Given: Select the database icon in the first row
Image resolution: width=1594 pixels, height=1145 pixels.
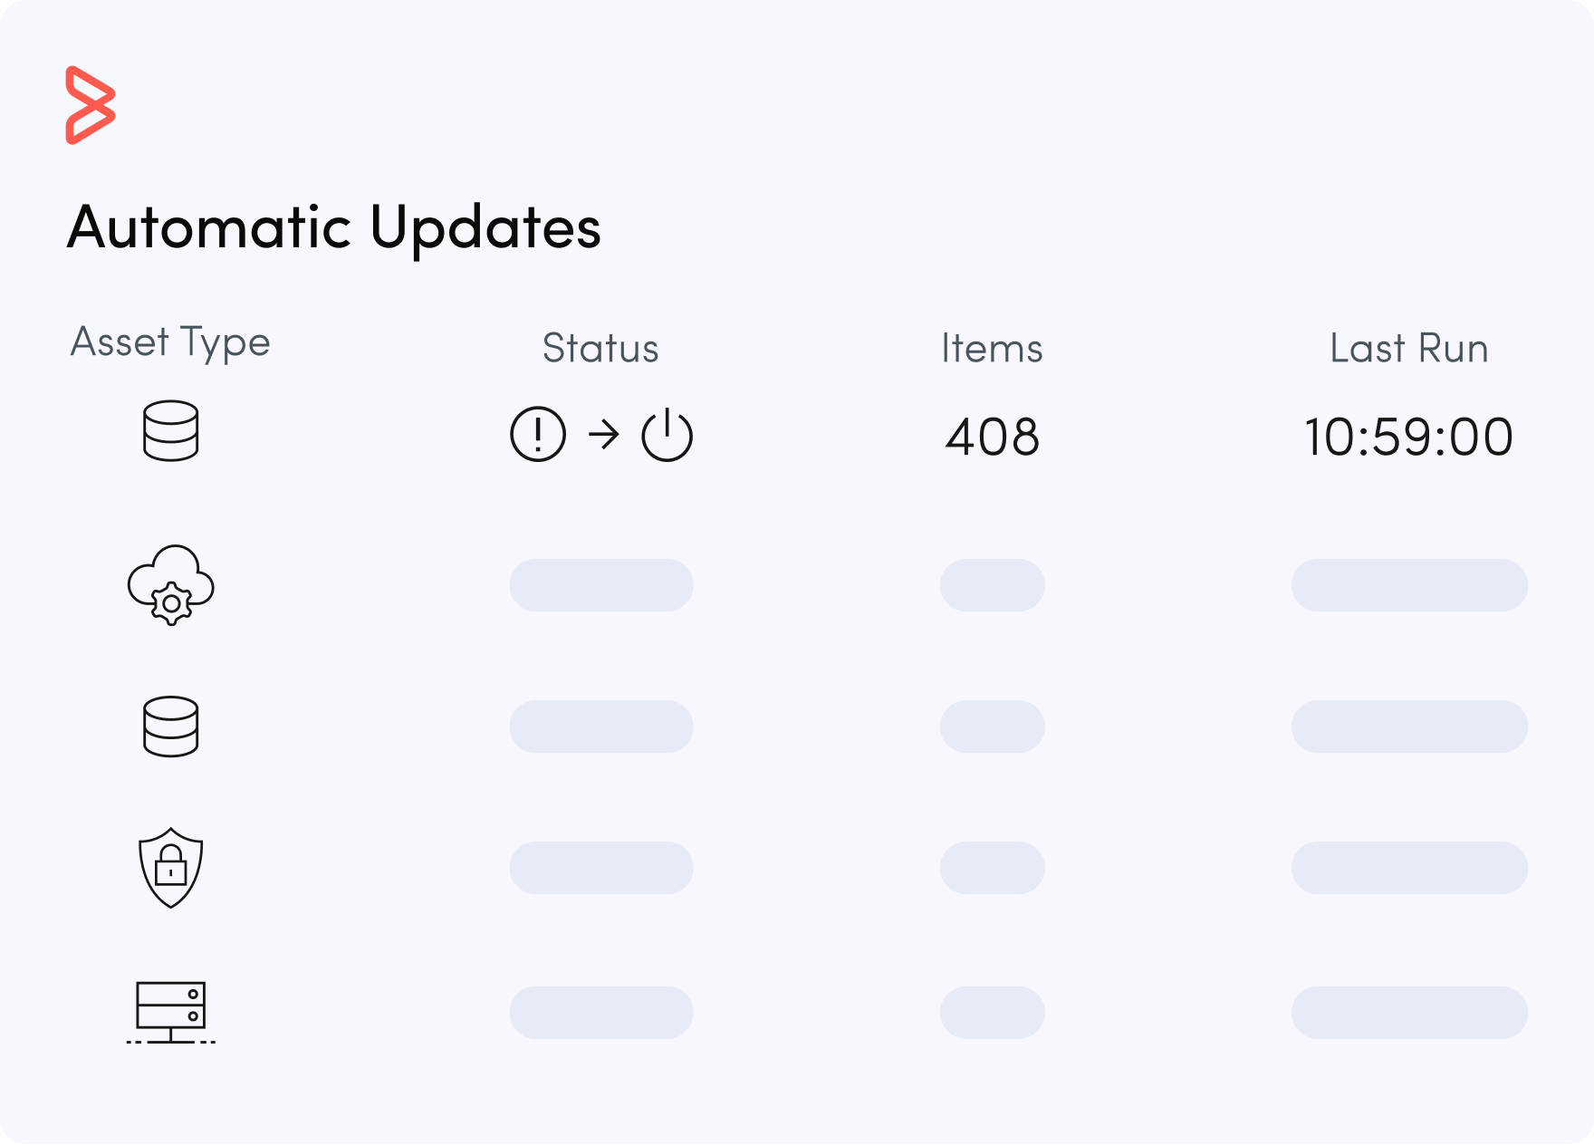Looking at the screenshot, I should tap(170, 431).
